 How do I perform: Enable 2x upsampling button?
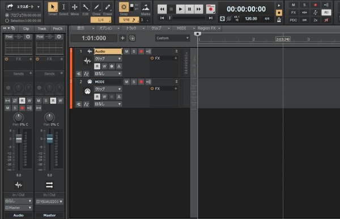[315, 20]
